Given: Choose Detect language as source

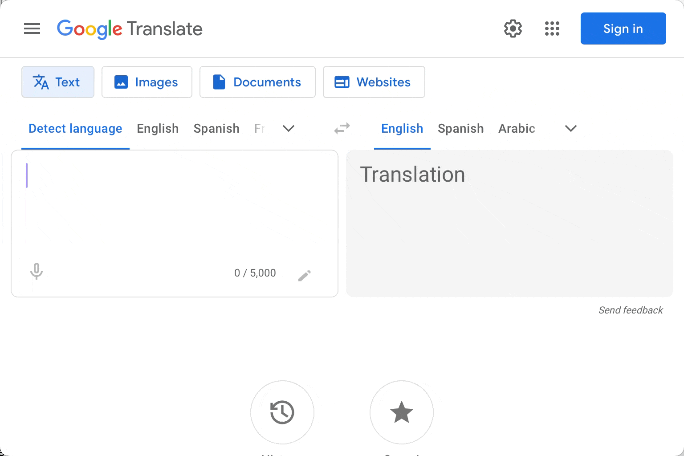Looking at the screenshot, I should [75, 129].
